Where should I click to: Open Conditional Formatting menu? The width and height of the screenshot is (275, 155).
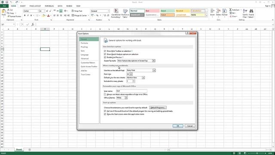click(x=116, y=13)
